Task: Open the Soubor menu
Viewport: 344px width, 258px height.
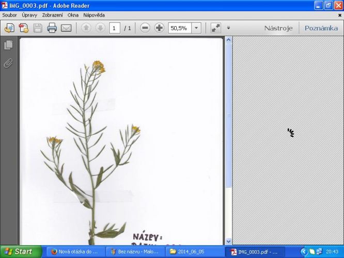Action: (9, 15)
